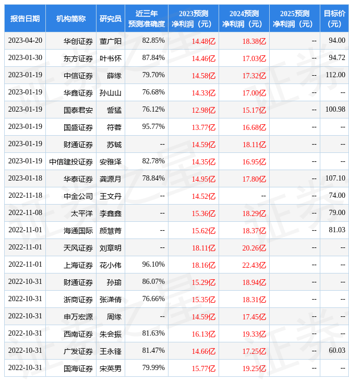Click the 研究员 column header

pos(111,18)
